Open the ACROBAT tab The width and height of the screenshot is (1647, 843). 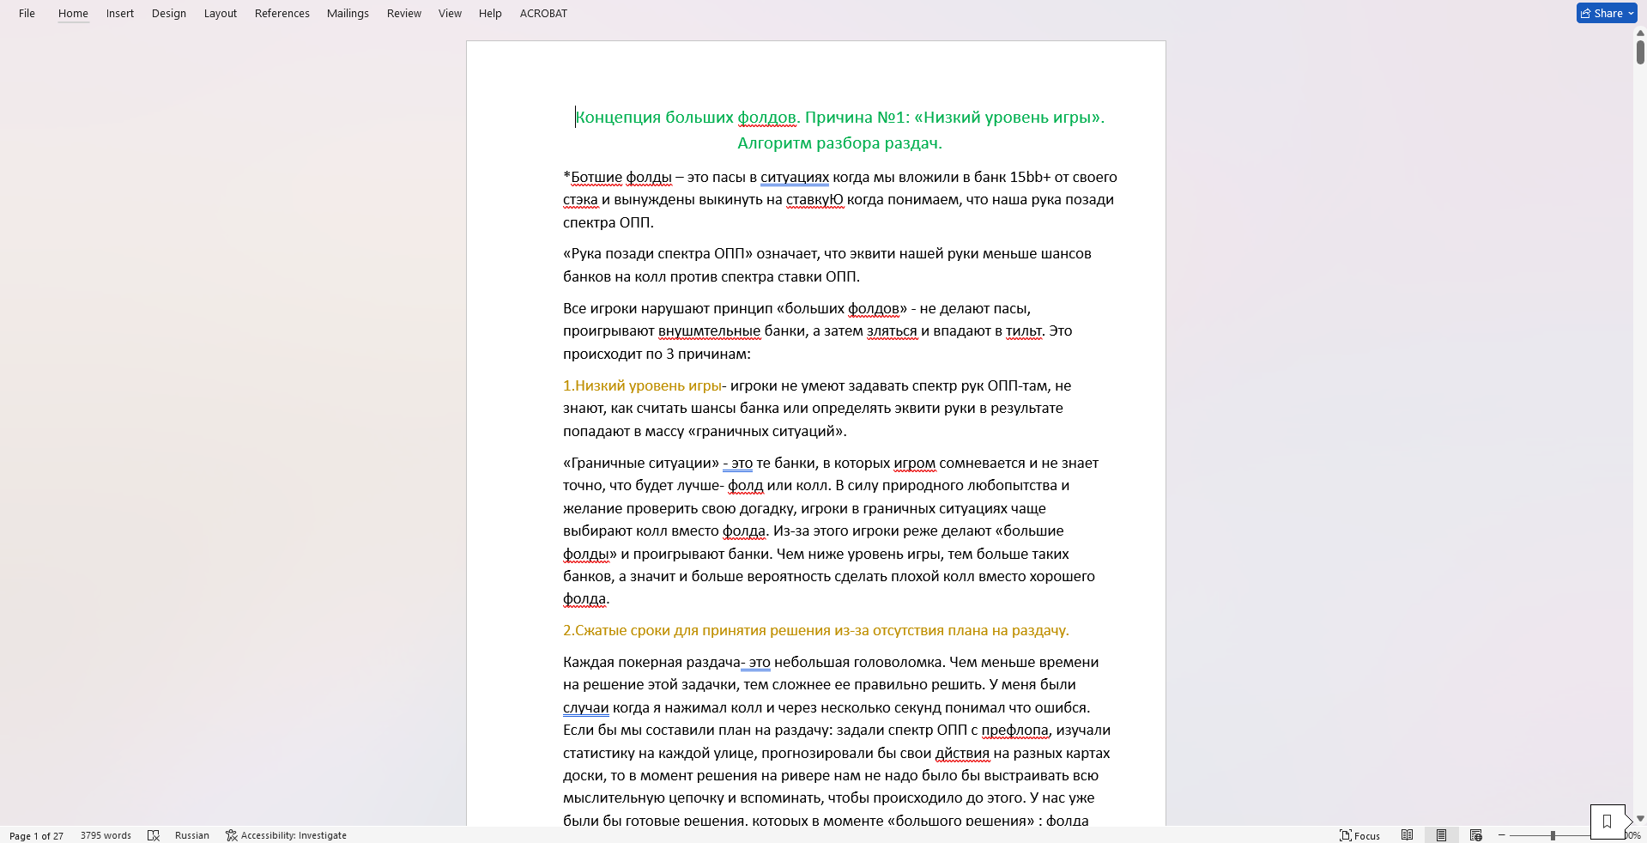coord(543,13)
